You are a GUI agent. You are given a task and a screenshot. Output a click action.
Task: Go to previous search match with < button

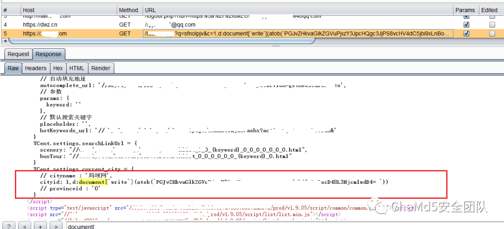(25, 226)
